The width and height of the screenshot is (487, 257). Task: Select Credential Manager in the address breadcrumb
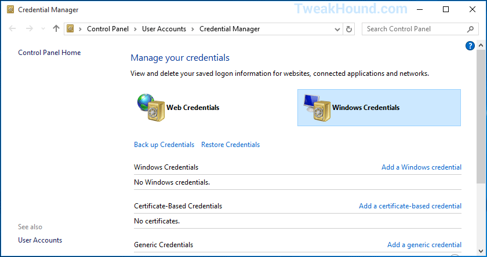point(230,29)
